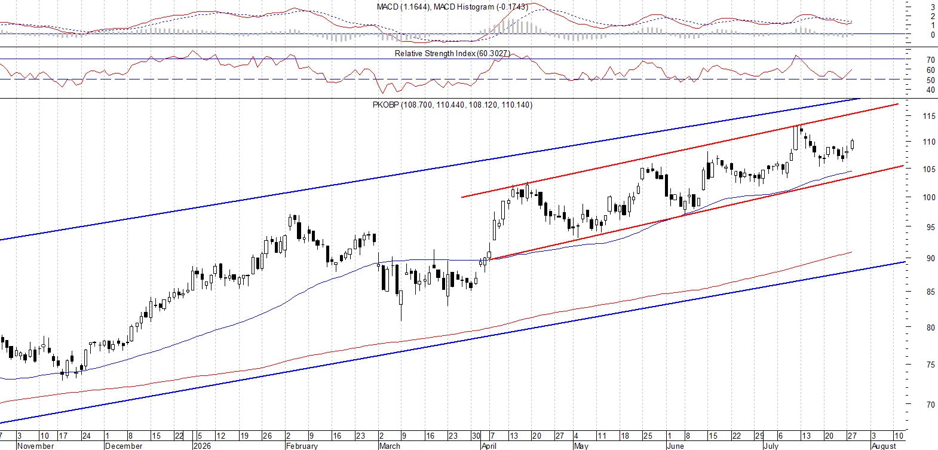
Task: Click the 115 price axis value
Action: click(929, 116)
